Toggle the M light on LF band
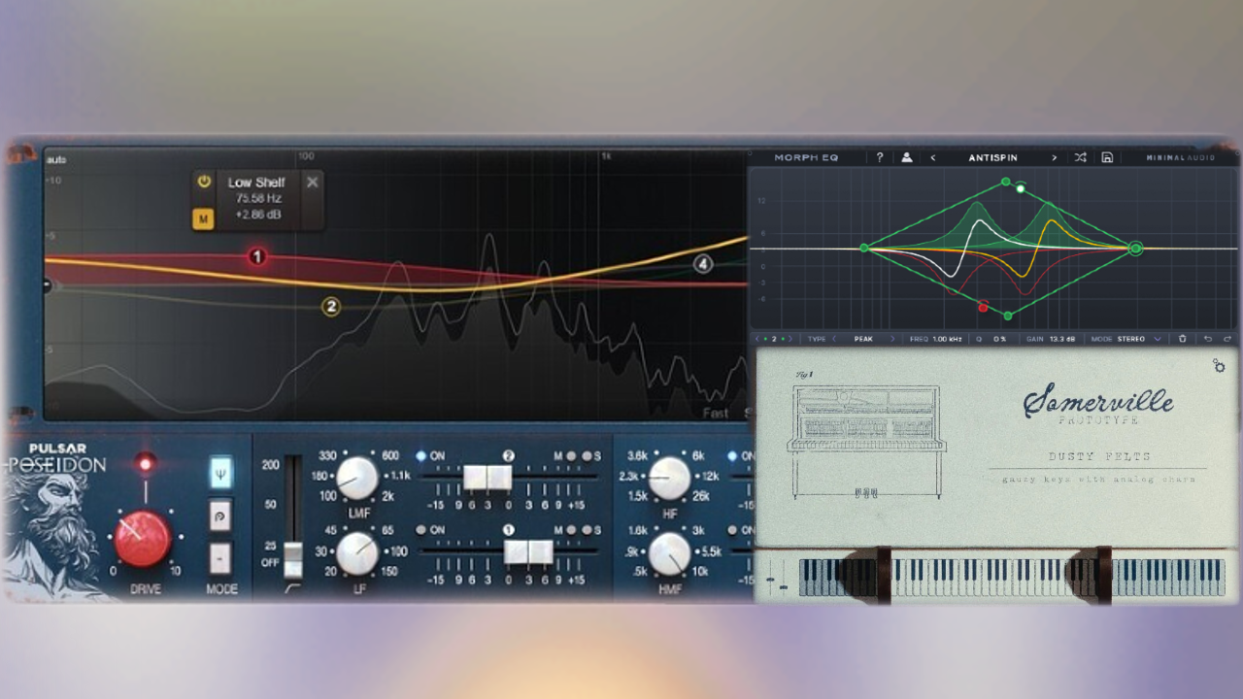 pos(572,530)
